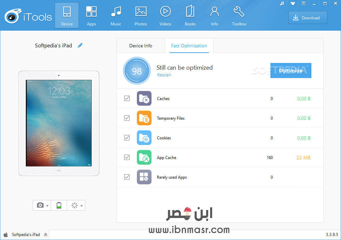341x240 pixels.
Task: Open the Apps section
Action: tap(91, 15)
